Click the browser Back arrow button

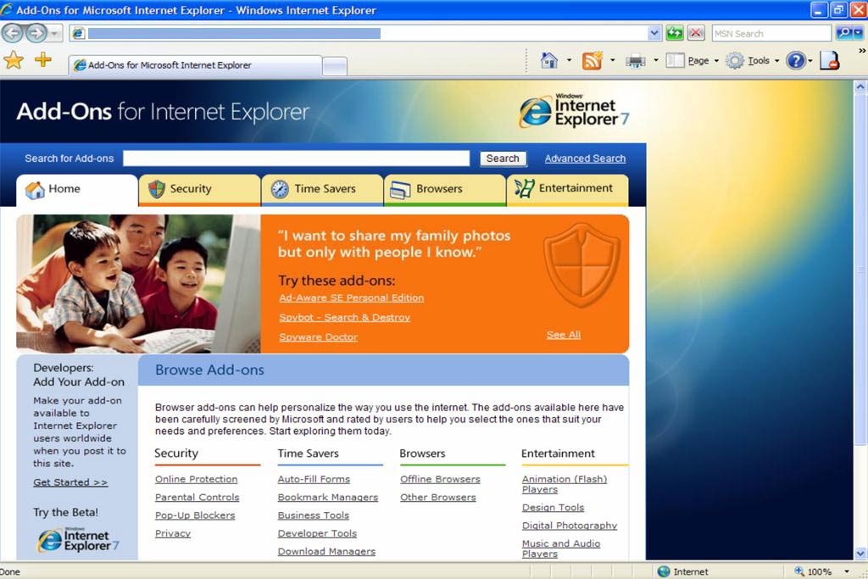pos(13,33)
